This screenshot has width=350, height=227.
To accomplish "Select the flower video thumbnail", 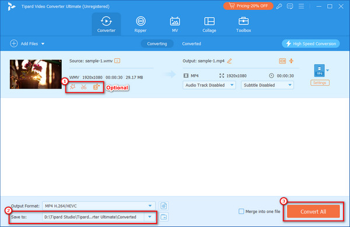I will click(36, 74).
